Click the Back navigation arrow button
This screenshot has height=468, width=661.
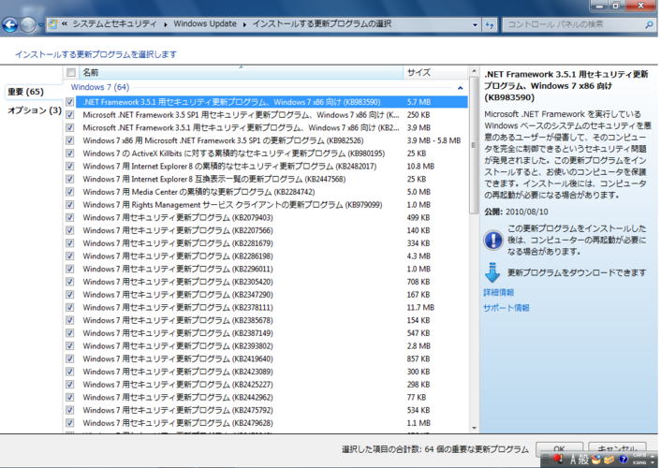pyautogui.click(x=9, y=25)
